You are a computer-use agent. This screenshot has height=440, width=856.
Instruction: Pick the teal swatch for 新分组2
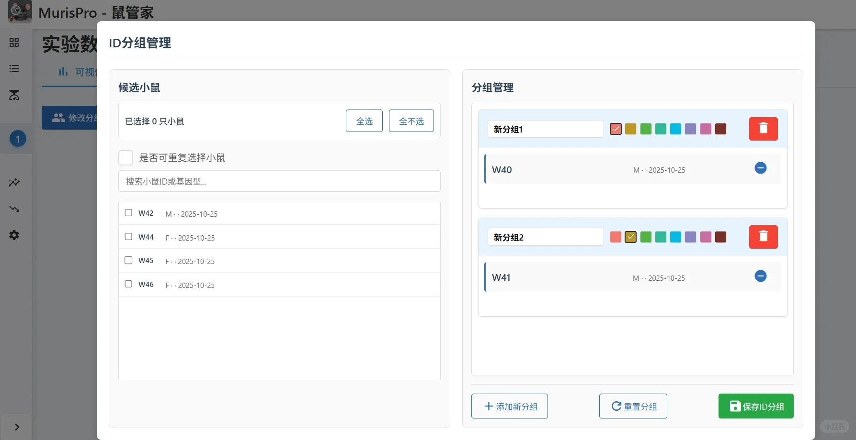tap(661, 237)
